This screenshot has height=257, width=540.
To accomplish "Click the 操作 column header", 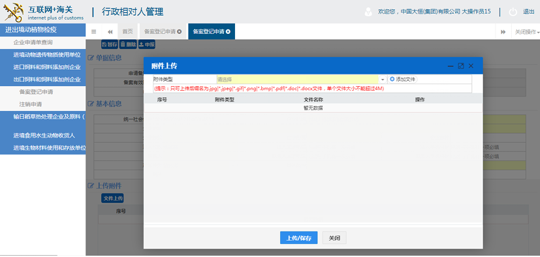I will tap(420, 99).
